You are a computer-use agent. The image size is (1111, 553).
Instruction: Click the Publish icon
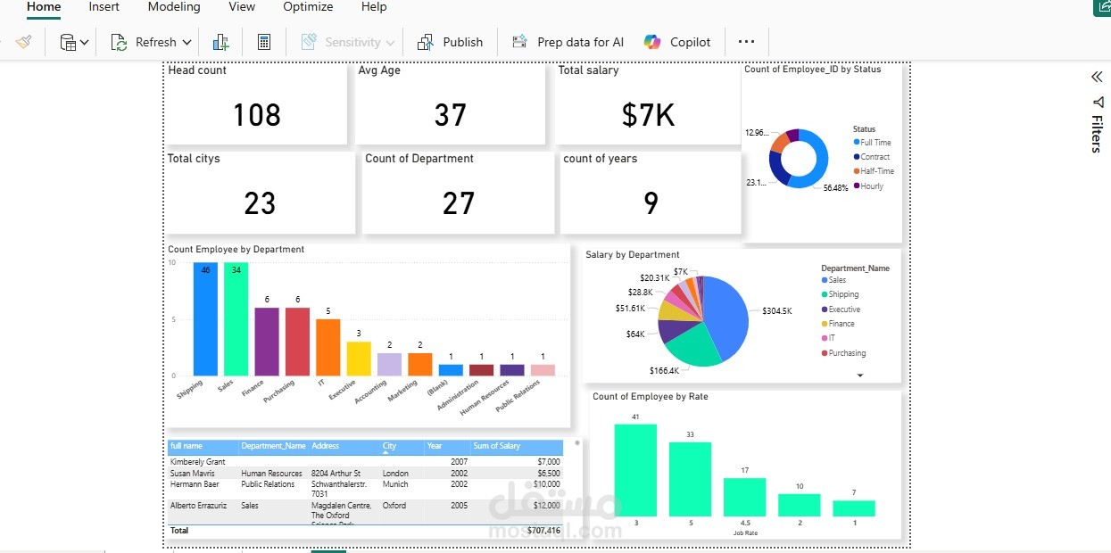point(425,42)
